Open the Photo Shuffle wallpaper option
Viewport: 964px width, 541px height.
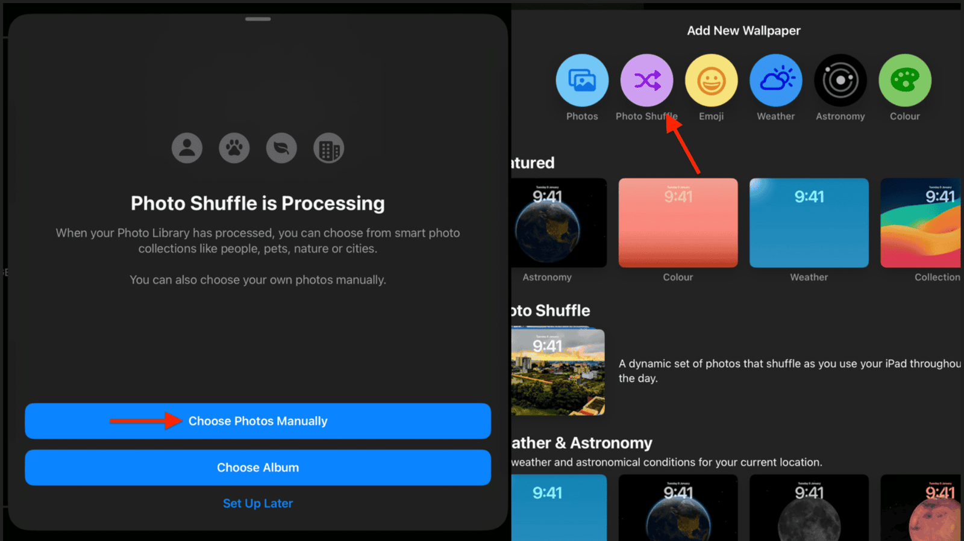[646, 81]
